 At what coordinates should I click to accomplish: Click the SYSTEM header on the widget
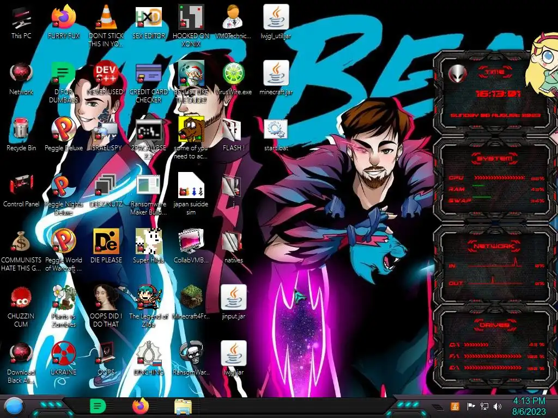tap(495, 158)
